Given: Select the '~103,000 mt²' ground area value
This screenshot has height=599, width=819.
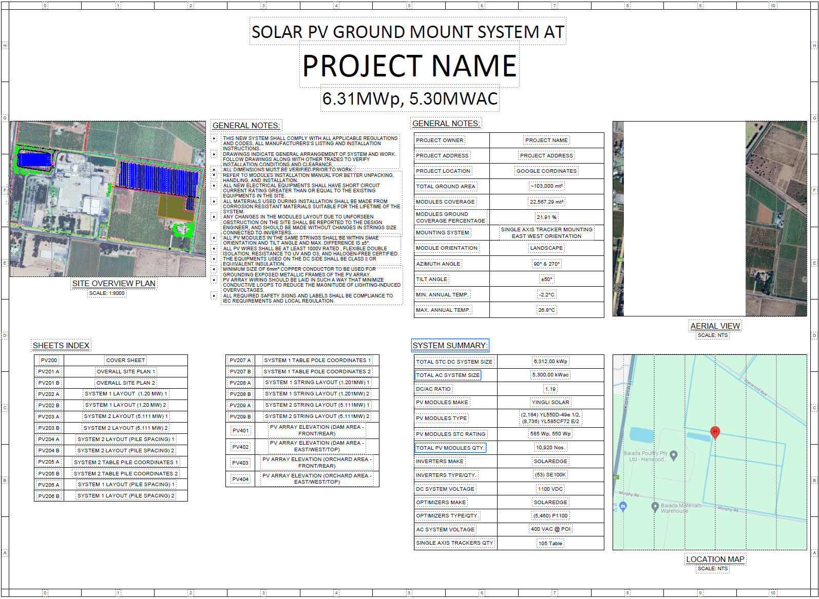Looking at the screenshot, I should [x=546, y=186].
